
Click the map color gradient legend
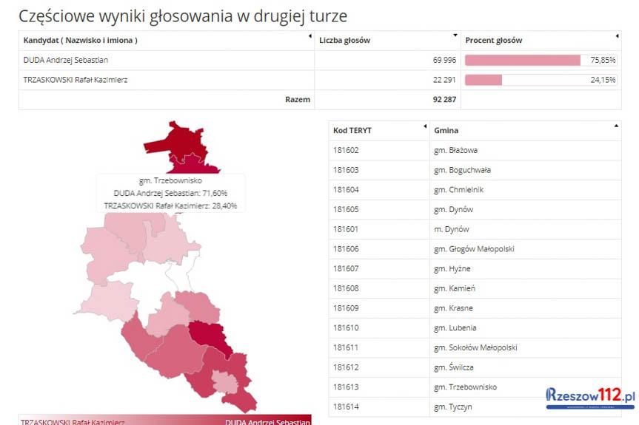coord(164,420)
